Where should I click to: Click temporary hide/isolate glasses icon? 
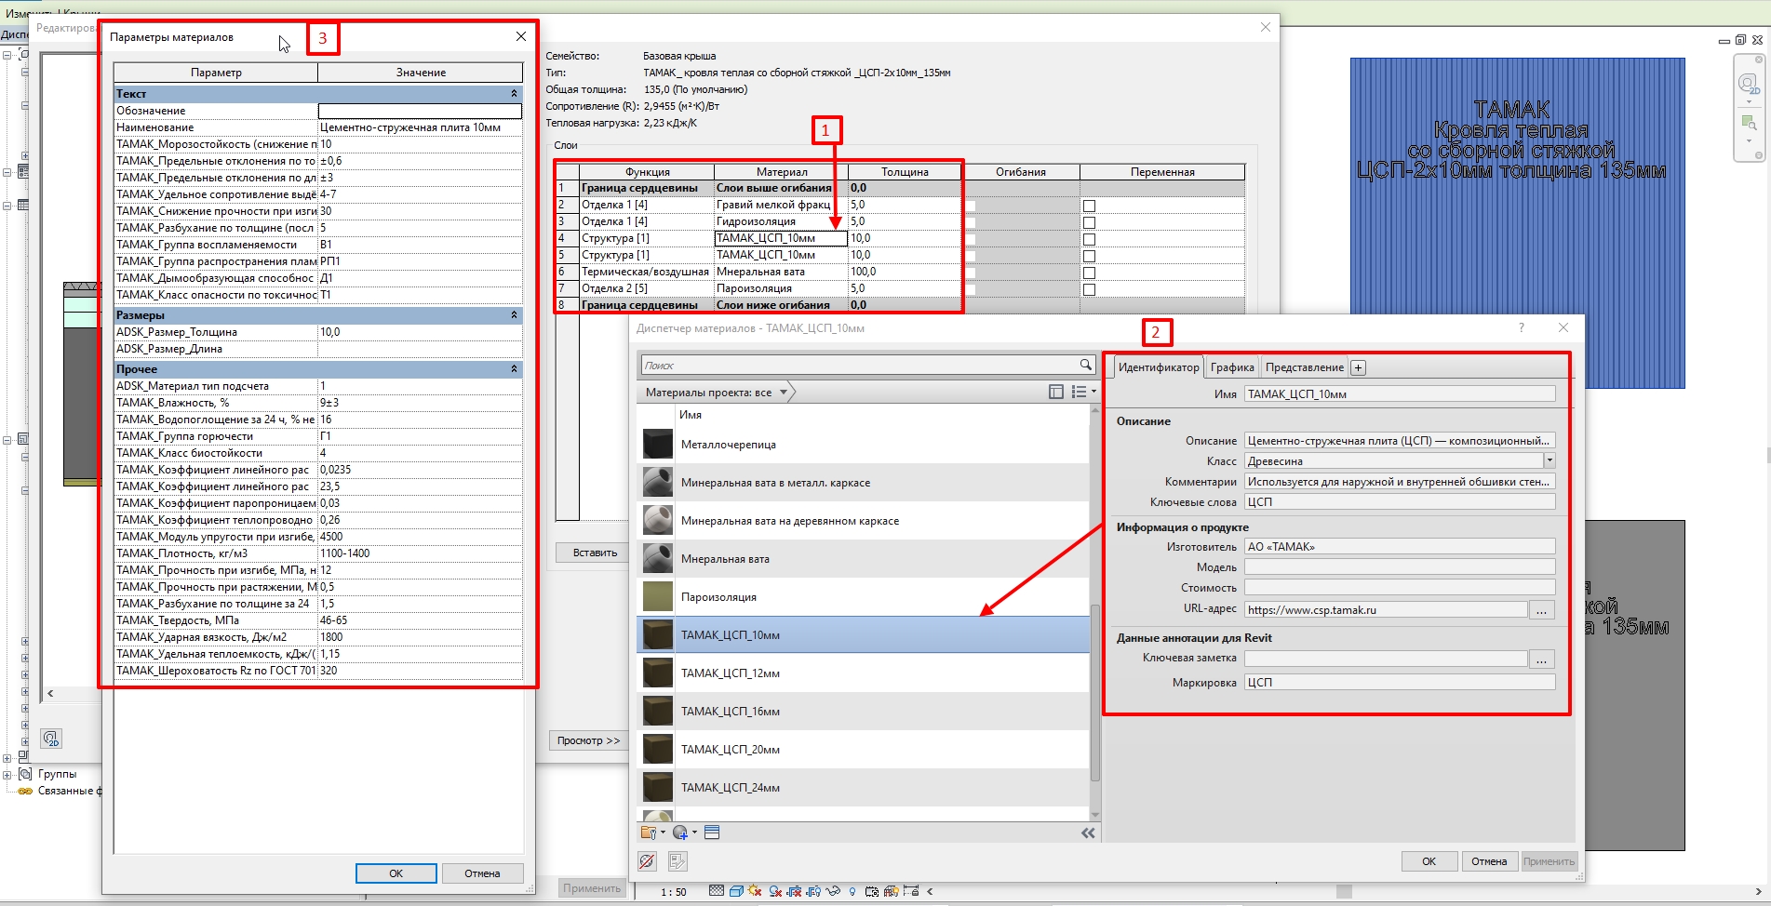(833, 891)
